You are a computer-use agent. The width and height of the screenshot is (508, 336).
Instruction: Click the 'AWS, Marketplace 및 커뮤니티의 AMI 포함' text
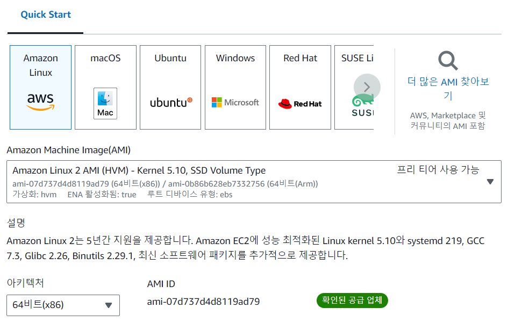(x=448, y=120)
